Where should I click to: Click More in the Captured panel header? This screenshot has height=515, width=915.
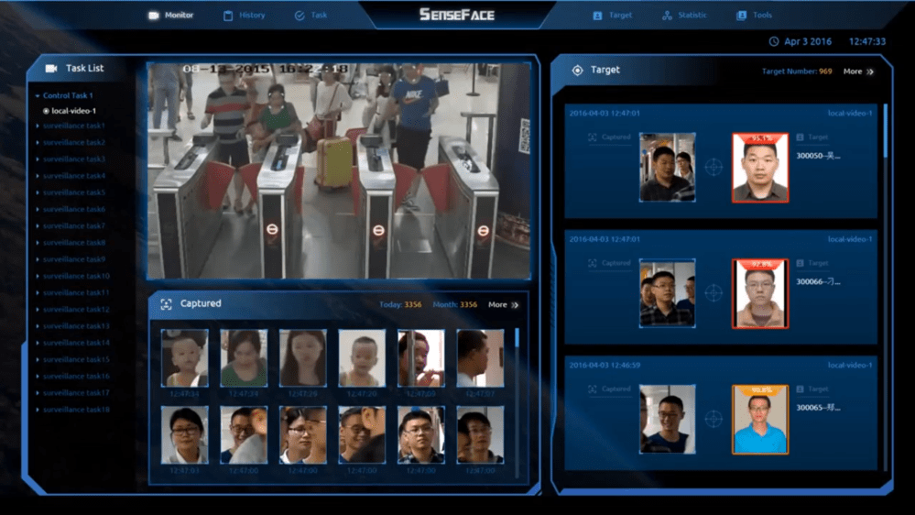pos(503,304)
